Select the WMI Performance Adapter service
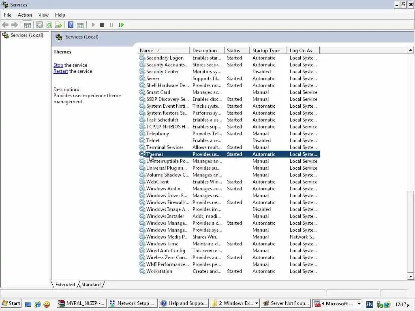Screen dimensions: 415x311 [x=229, y=264]
